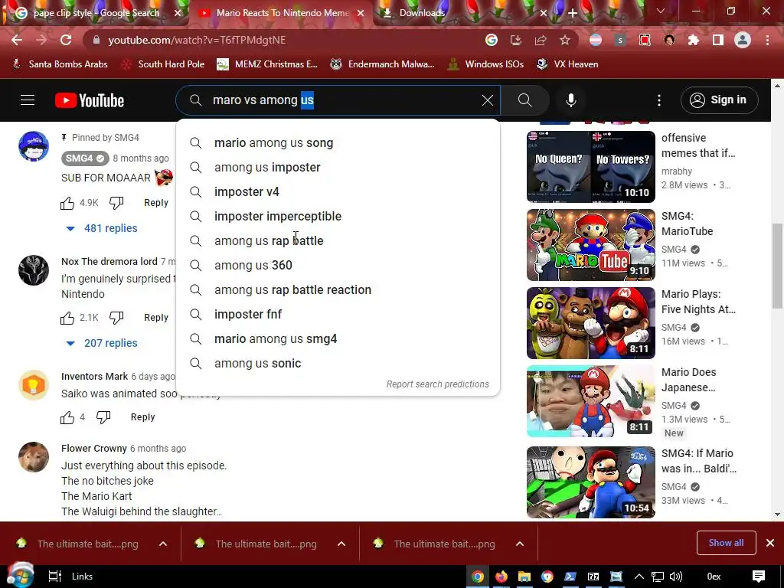Open the tab search dropdown chevron
This screenshot has width=784, height=588.
coord(661,11)
